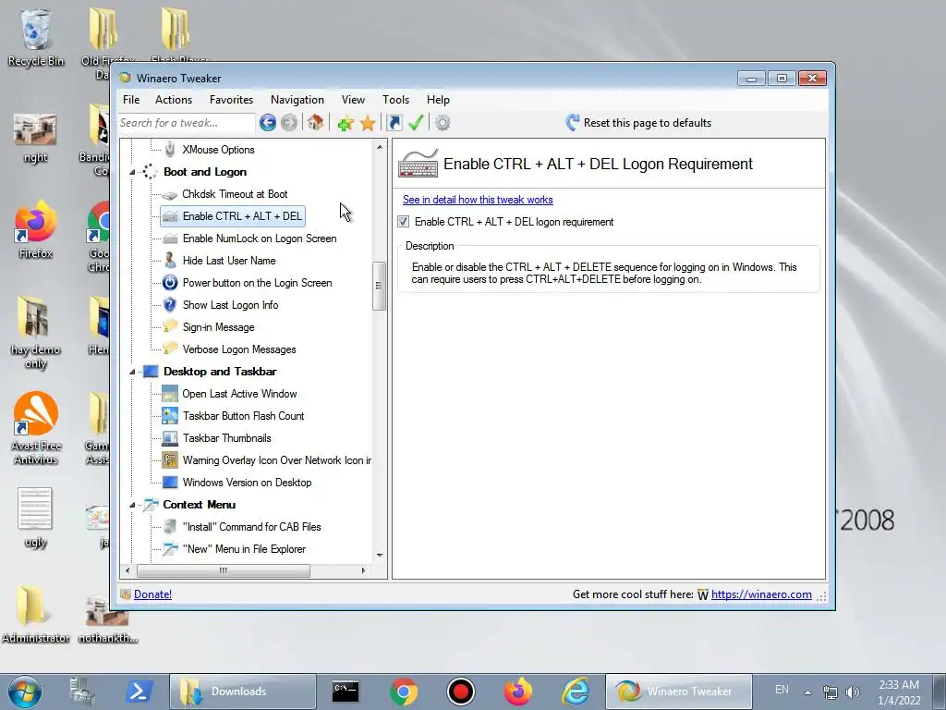
Task: Switch to Downloads taskbar window
Action: click(243, 692)
